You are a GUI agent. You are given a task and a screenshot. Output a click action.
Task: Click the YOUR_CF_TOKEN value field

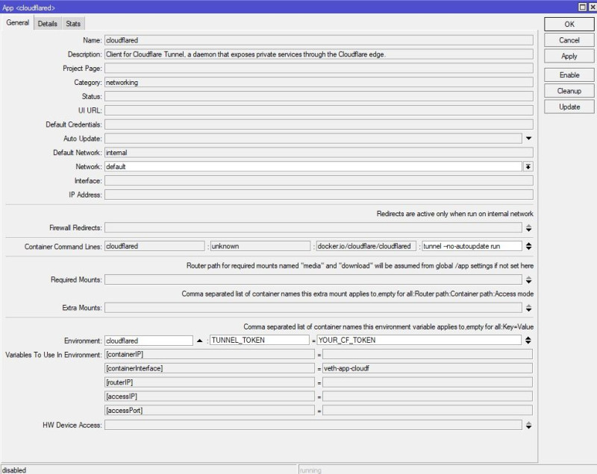click(x=419, y=340)
